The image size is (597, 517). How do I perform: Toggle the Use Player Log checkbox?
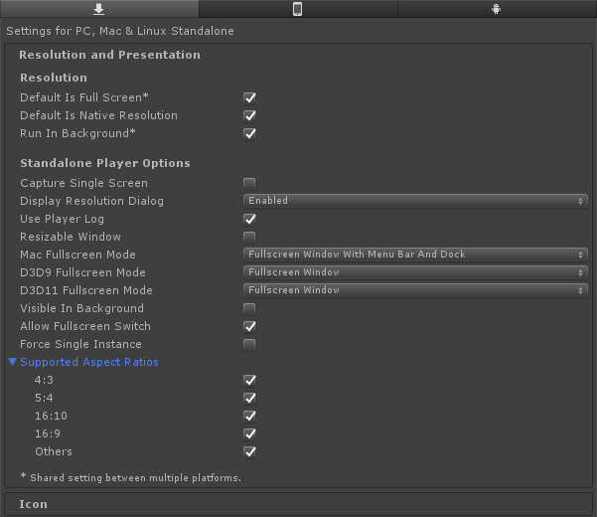click(x=249, y=220)
